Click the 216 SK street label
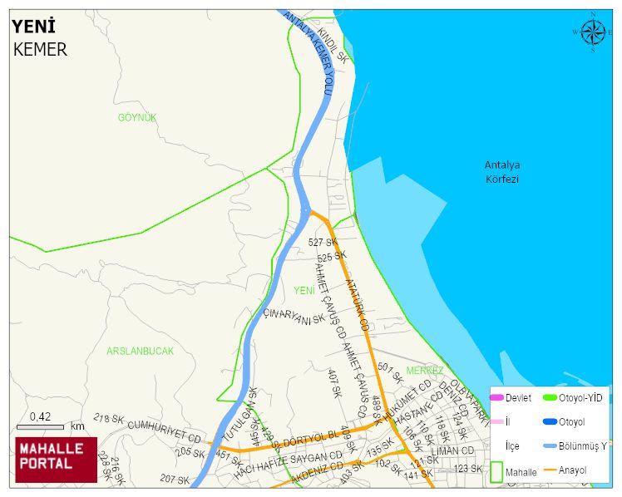Image resolution: width=622 pixels, height=497 pixels. [x=118, y=470]
